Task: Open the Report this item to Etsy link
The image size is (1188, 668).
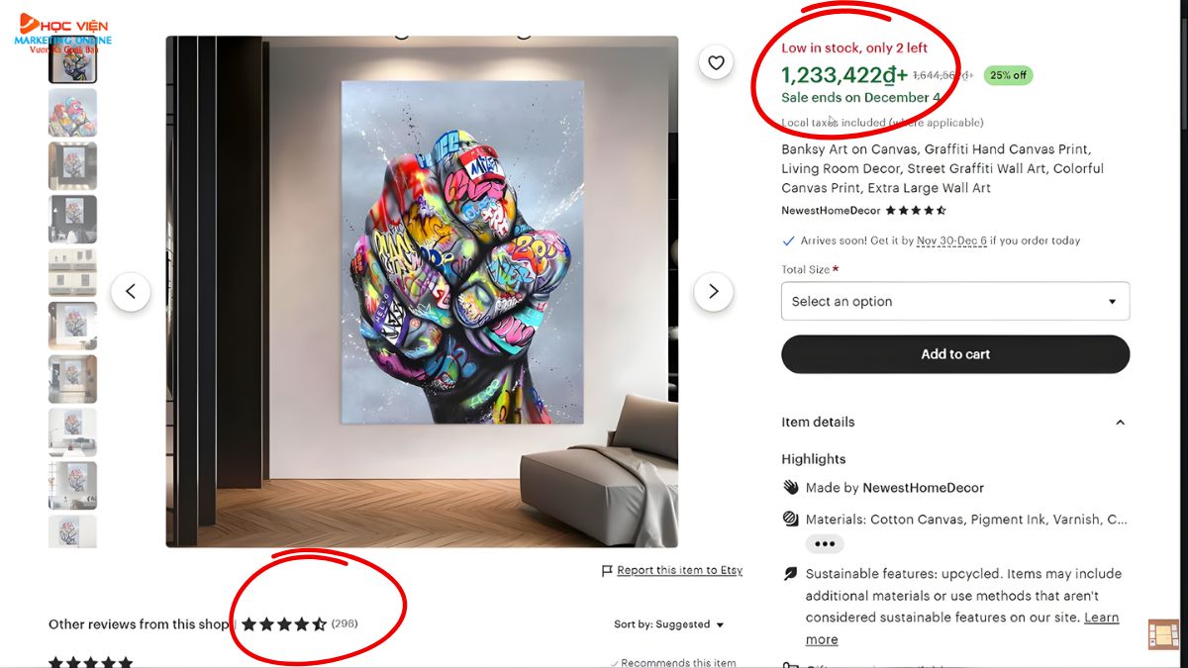Action: [679, 571]
